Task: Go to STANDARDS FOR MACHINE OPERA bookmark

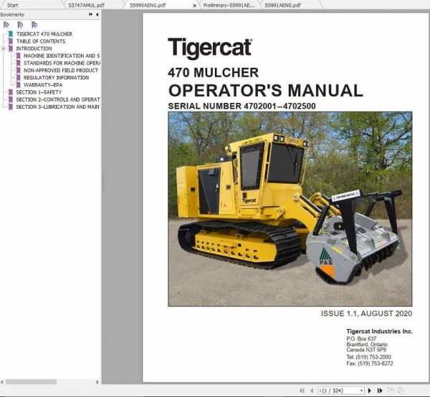Action: click(62, 63)
